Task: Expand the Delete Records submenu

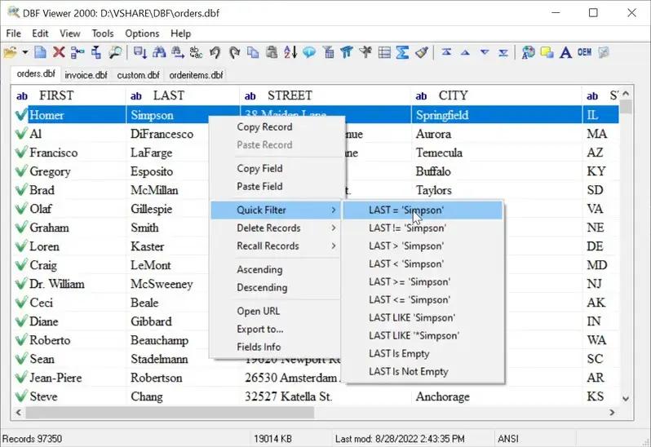Action: (x=276, y=228)
